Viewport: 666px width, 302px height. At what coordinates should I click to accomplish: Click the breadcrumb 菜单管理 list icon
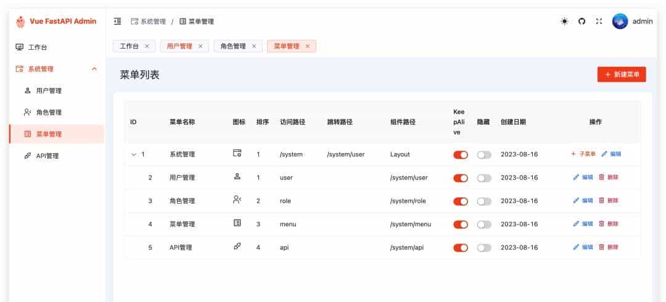[x=183, y=21]
